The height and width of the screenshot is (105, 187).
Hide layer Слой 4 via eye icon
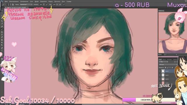160,71
